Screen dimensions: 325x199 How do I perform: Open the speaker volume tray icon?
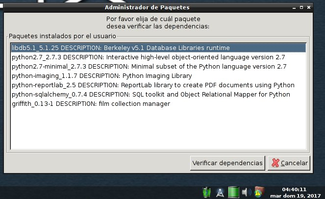point(246,192)
